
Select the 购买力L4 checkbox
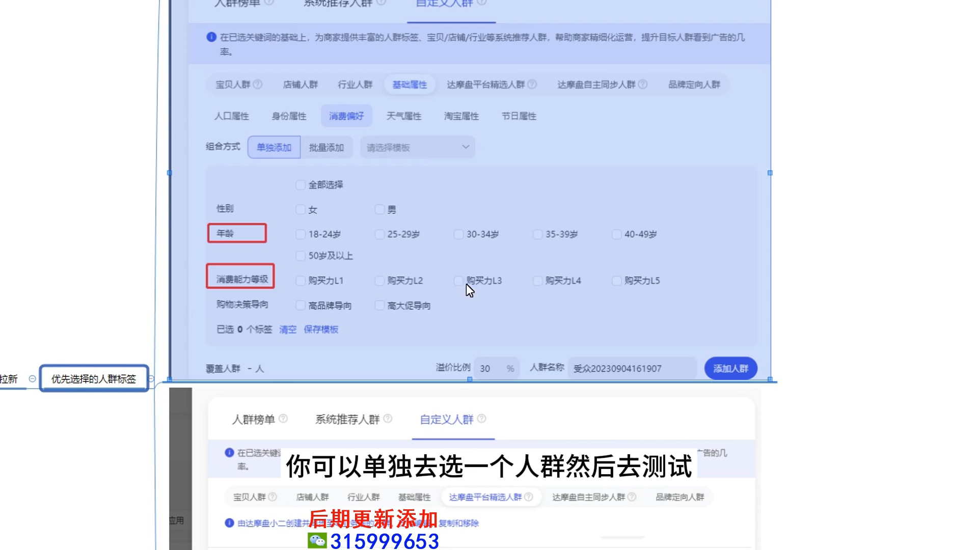(x=537, y=281)
